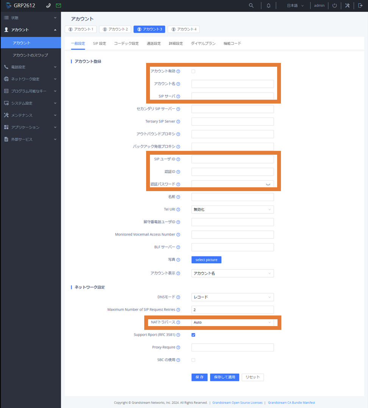This screenshot has width=368, height=408.
Task: Uncheck Support Rport (RFC 3581)
Action: 193,335
